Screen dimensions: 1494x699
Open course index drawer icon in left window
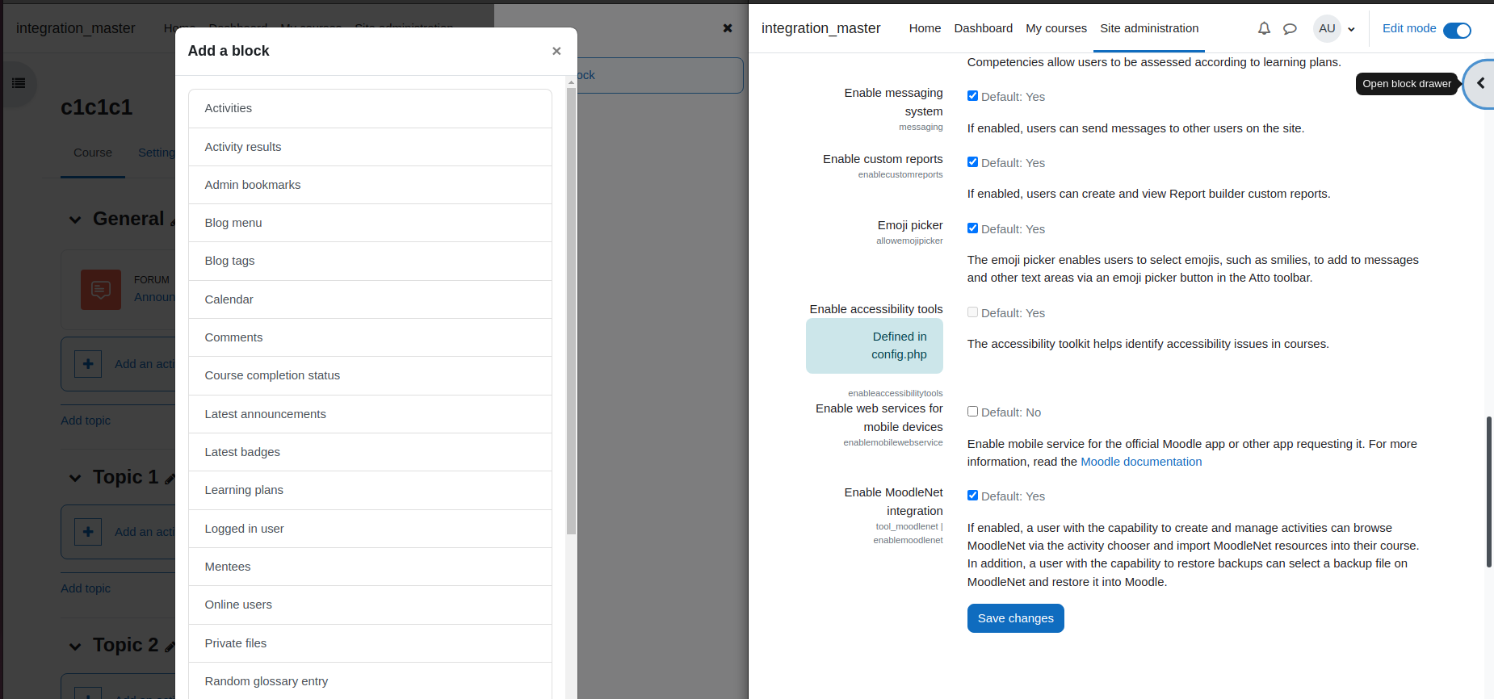19,83
